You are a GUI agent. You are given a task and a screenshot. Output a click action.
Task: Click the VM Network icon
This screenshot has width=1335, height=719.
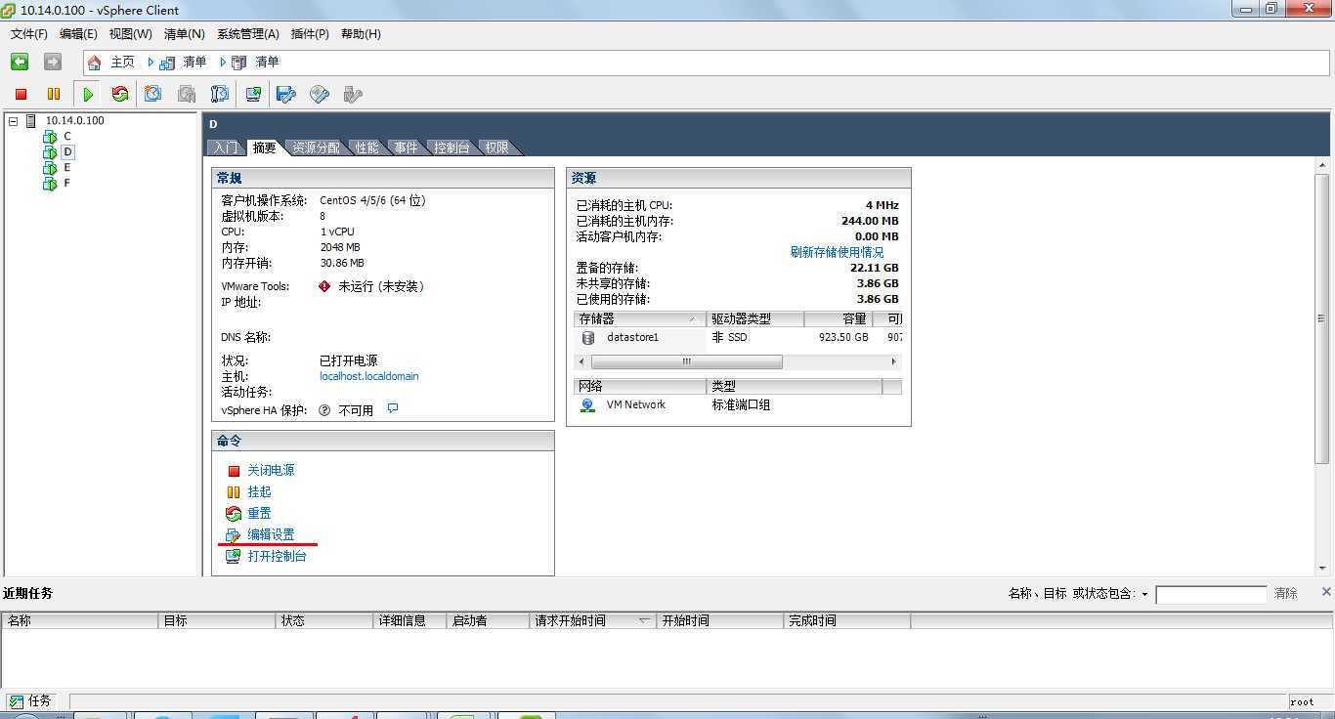click(x=587, y=404)
